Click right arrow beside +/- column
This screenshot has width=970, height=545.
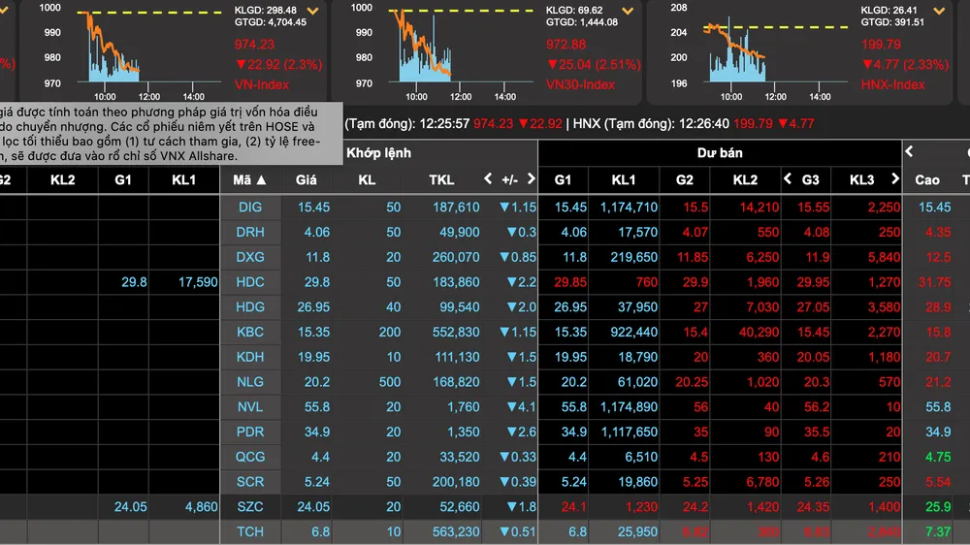(531, 178)
